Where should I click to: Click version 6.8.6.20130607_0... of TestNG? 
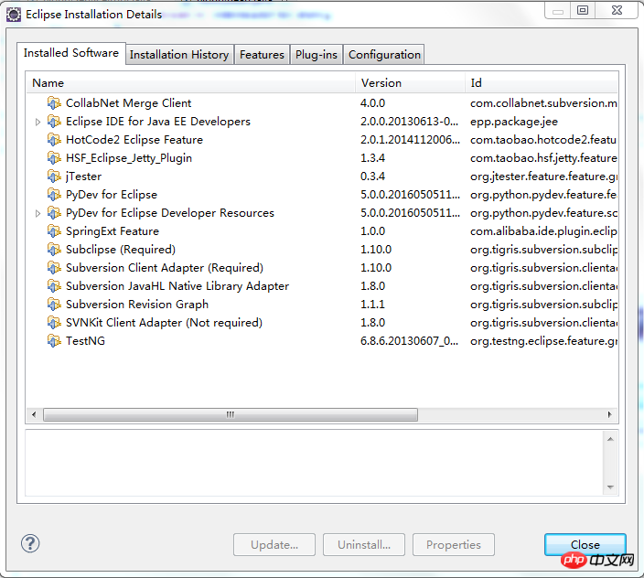click(410, 341)
